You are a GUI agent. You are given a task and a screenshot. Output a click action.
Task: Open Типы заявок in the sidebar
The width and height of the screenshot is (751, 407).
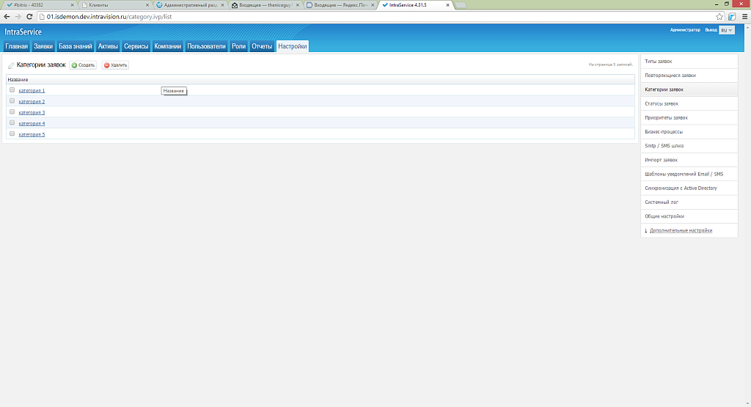689,62
